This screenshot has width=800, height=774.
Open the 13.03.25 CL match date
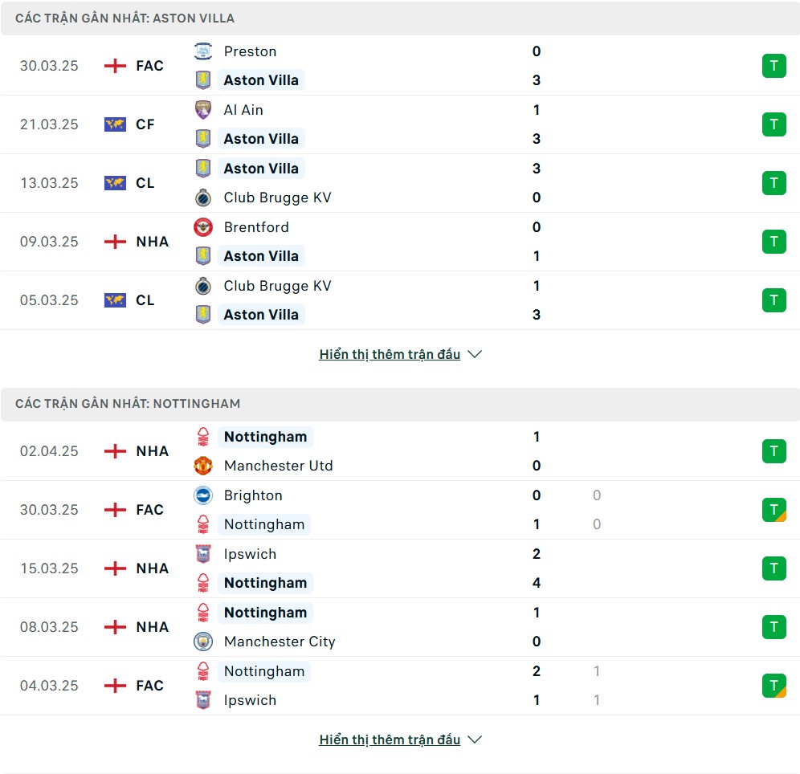point(49,183)
